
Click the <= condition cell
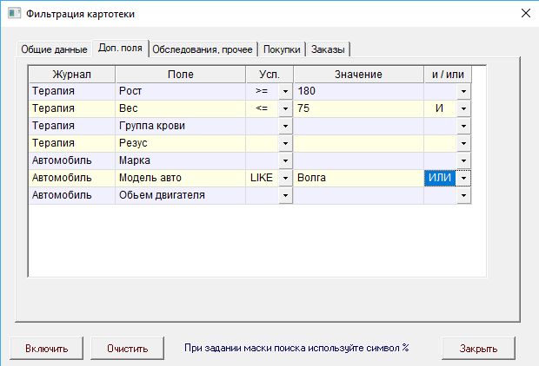click(262, 108)
